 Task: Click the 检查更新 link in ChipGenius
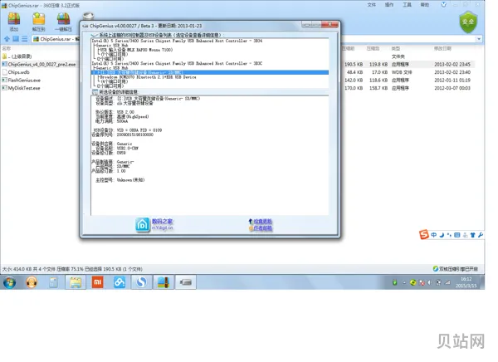click(x=262, y=221)
